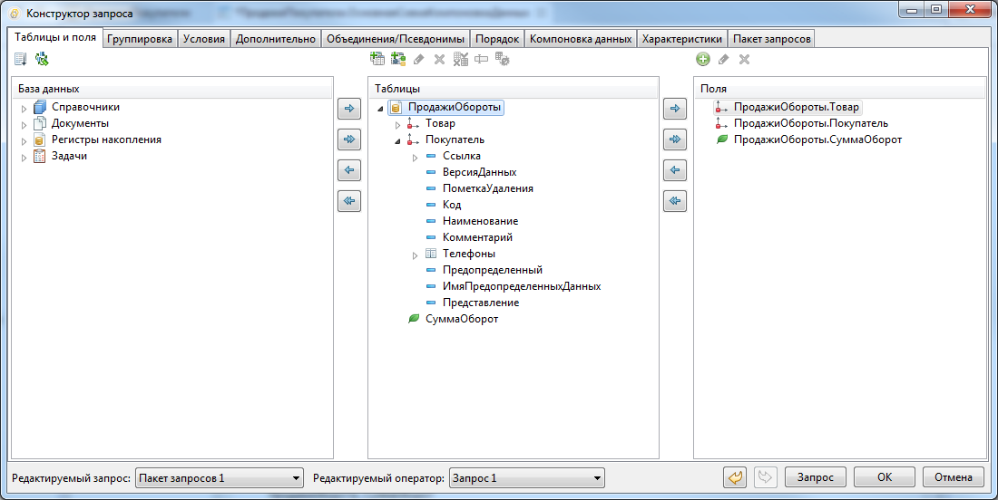
Task: Click the virtual table parameters gear icon
Action: click(x=503, y=59)
